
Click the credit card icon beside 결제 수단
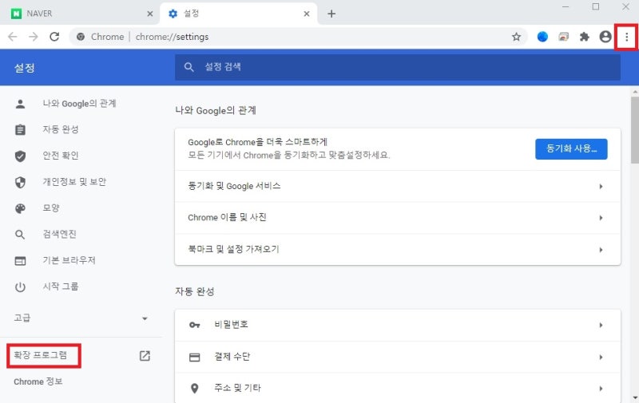194,358
